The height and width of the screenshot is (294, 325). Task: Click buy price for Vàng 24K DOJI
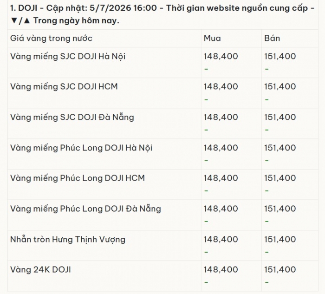[x=221, y=270]
